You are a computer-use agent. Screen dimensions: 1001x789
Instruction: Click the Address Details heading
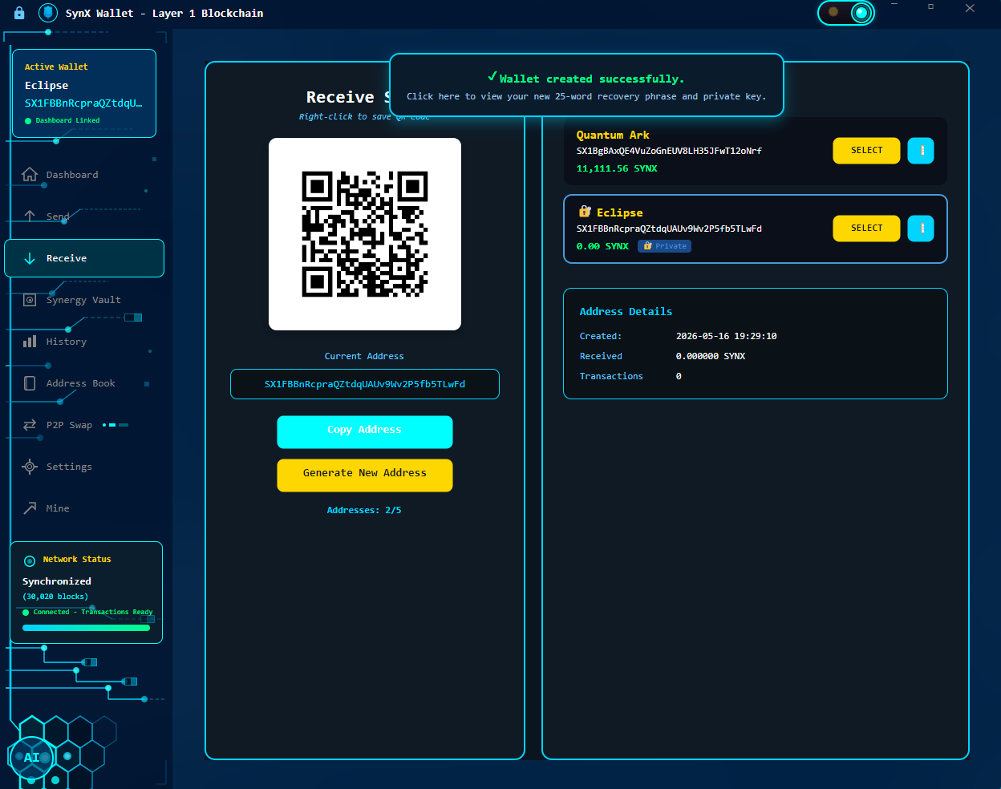pos(626,312)
